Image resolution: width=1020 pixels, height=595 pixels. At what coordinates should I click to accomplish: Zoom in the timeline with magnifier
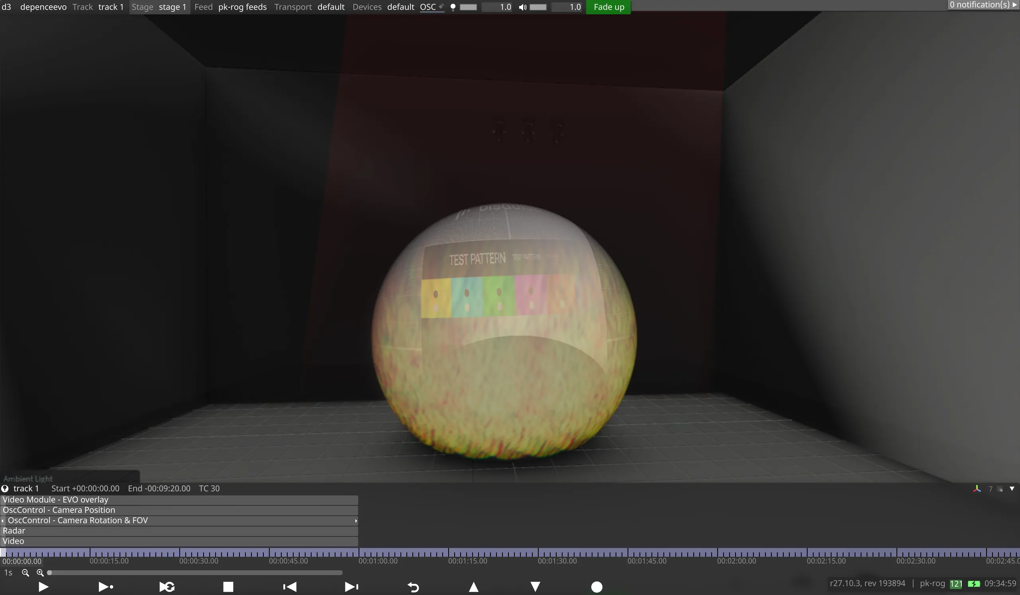[40, 573]
